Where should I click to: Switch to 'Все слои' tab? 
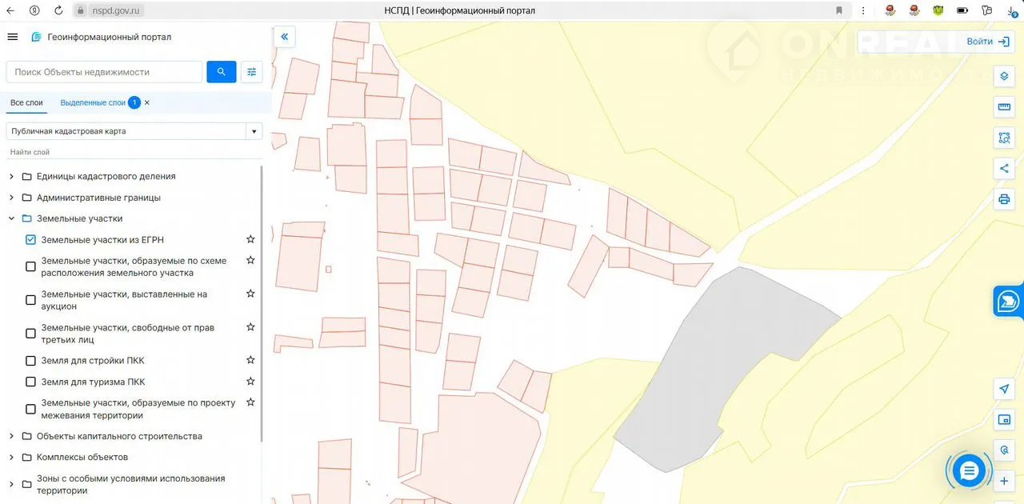pos(26,103)
